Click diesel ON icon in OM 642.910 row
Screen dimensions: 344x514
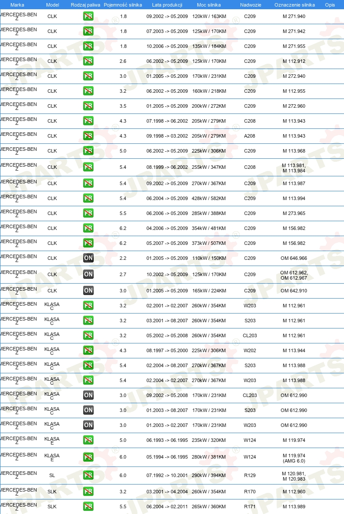pos(88,291)
